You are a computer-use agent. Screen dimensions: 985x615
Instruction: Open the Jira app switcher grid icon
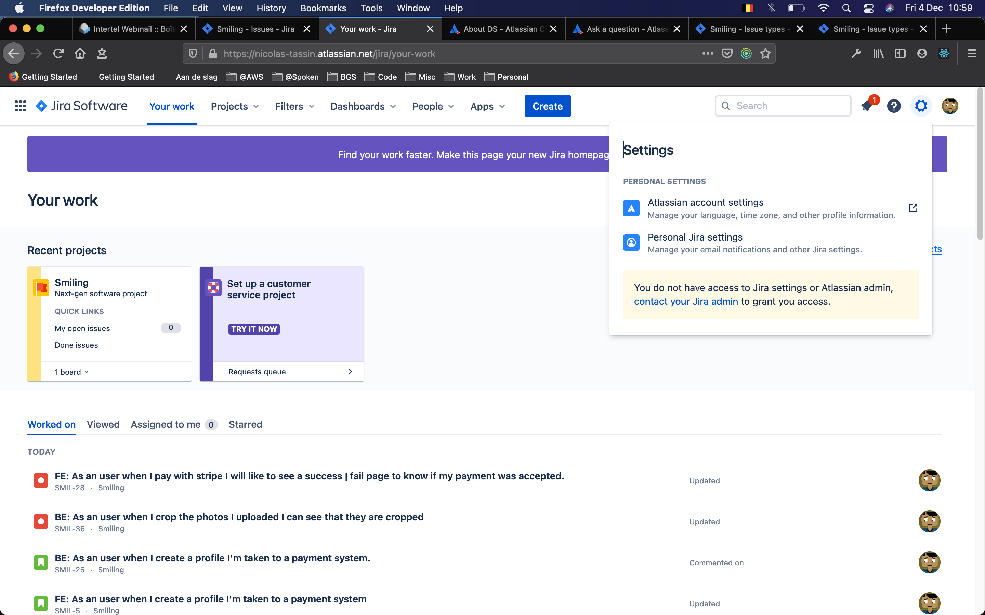point(21,106)
